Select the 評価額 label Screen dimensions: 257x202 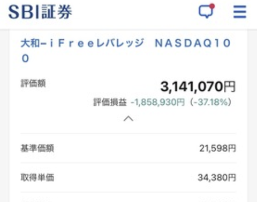(x=33, y=83)
